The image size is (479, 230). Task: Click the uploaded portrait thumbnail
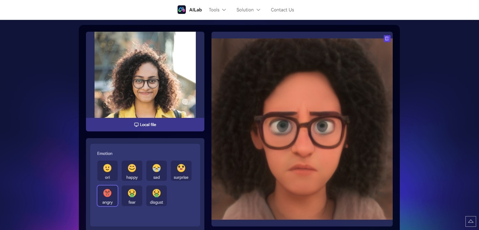(145, 75)
